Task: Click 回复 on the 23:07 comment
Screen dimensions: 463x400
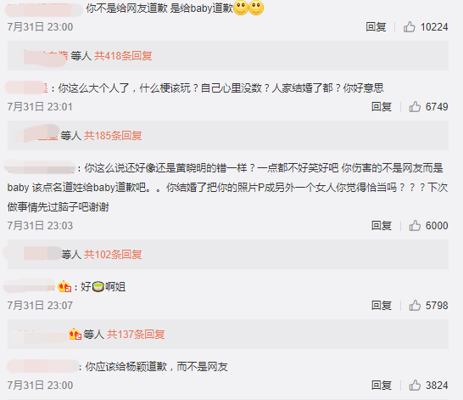Action: 382,306
